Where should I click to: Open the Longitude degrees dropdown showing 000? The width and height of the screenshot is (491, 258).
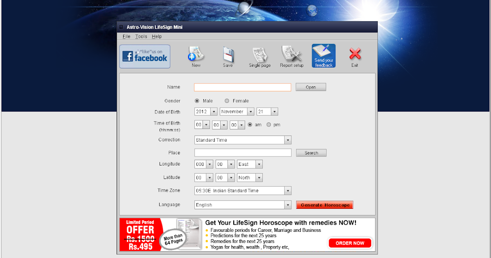click(204, 164)
